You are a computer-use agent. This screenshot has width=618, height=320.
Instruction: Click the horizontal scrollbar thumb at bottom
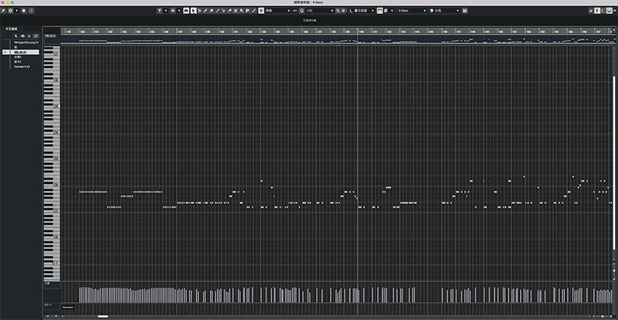103,316
